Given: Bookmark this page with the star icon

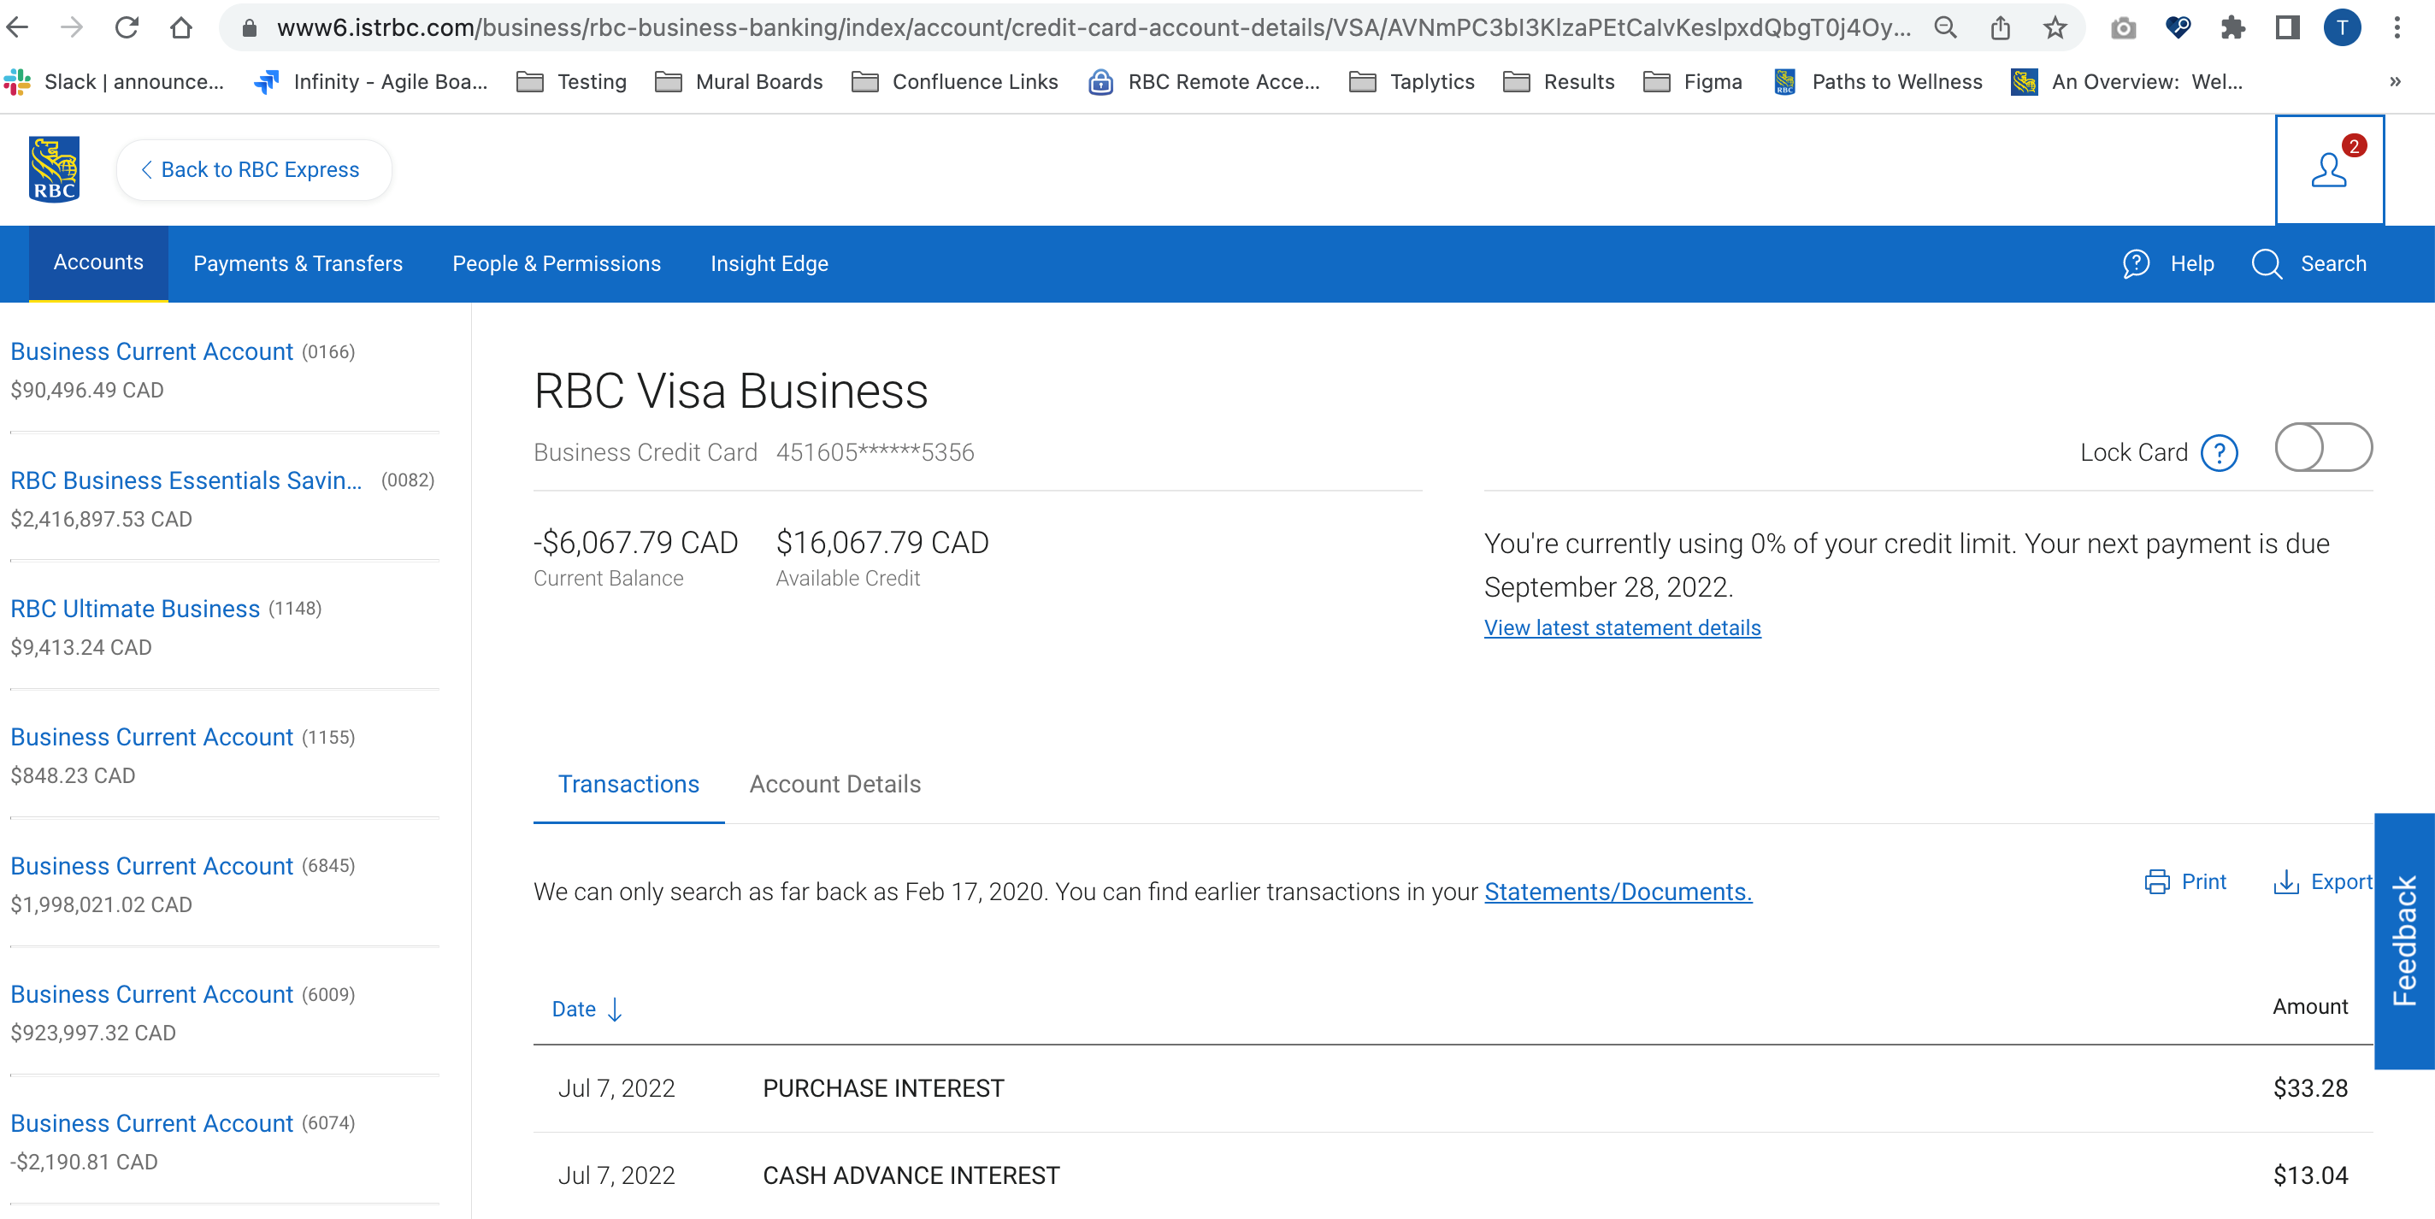Looking at the screenshot, I should click(2055, 27).
